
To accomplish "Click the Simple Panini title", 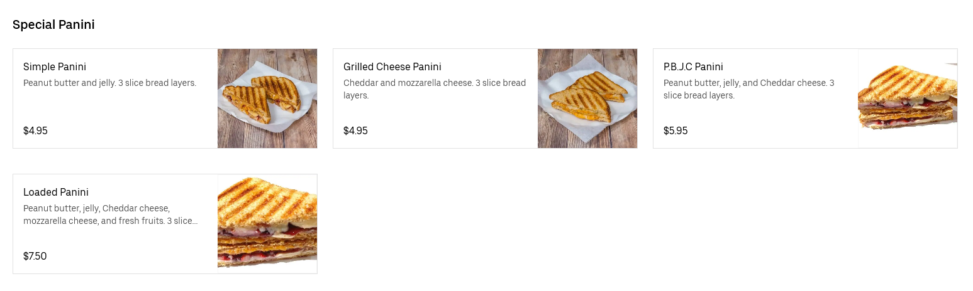I will pyautogui.click(x=55, y=66).
